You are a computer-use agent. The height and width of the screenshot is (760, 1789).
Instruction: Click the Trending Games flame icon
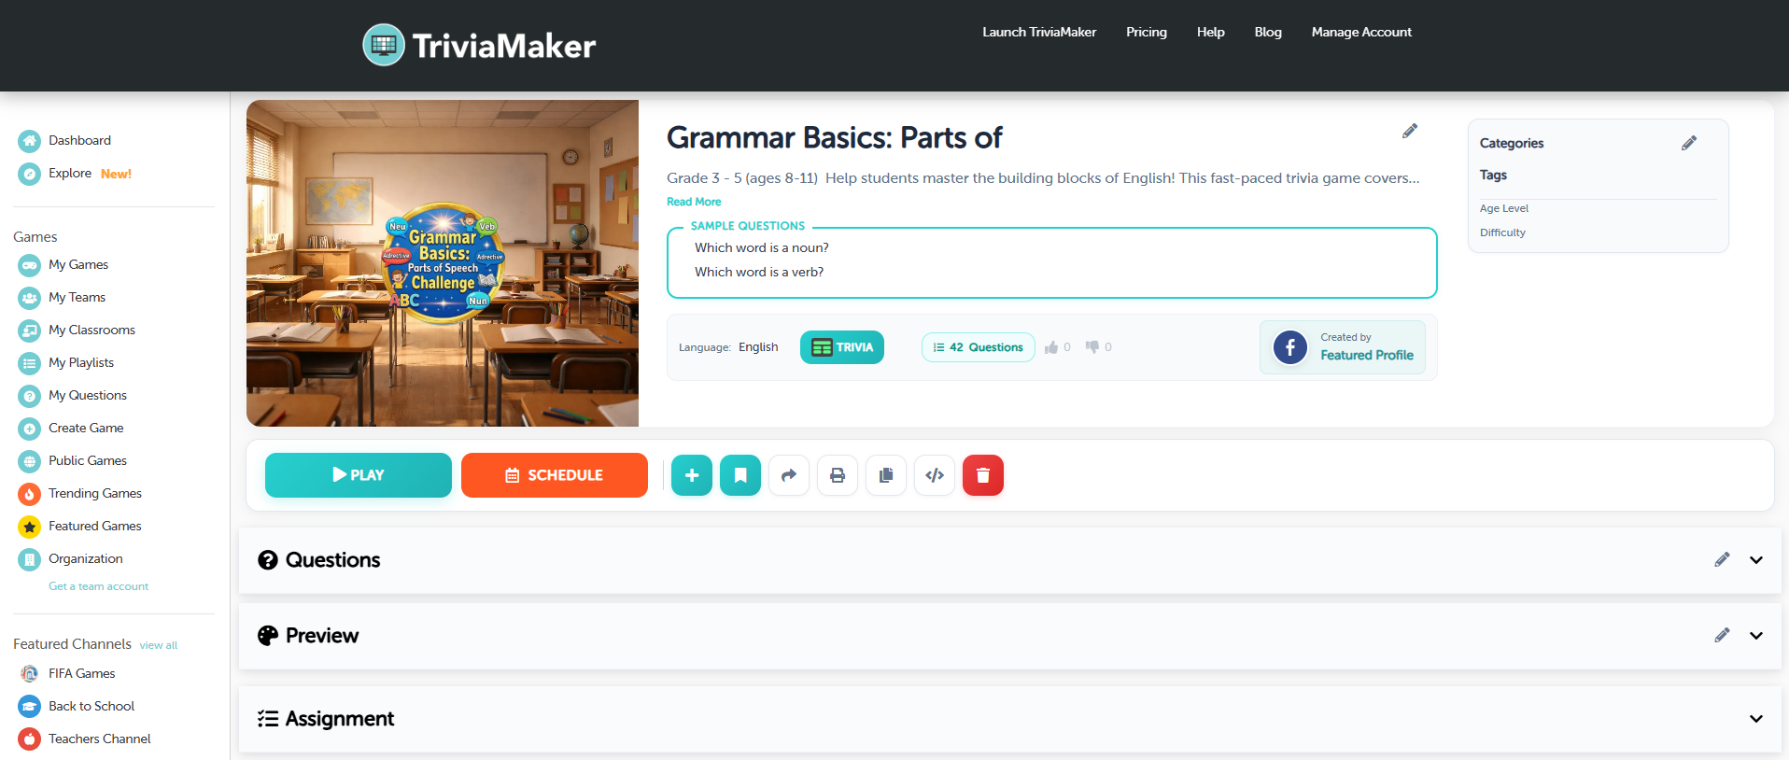[x=30, y=494]
